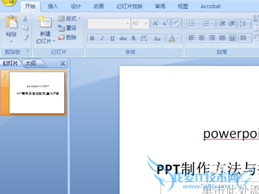Open the character spacing AV menu
The width and height of the screenshot is (259, 194).
coord(145,38)
